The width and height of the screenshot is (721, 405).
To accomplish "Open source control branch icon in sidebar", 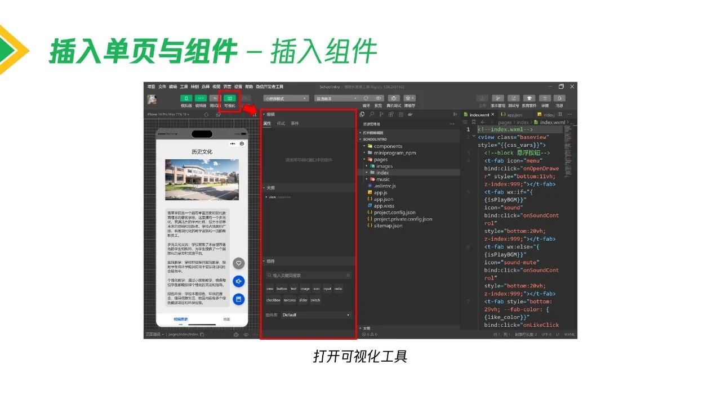I will click(x=381, y=114).
